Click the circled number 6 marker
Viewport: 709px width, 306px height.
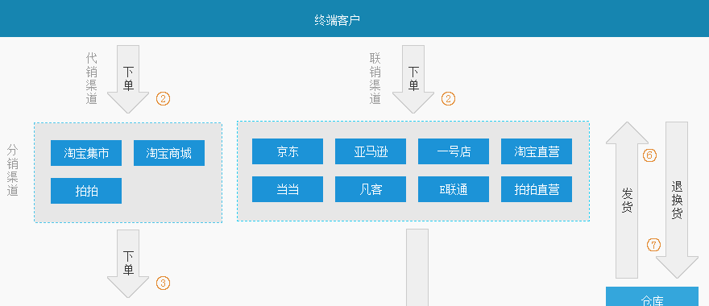click(649, 155)
